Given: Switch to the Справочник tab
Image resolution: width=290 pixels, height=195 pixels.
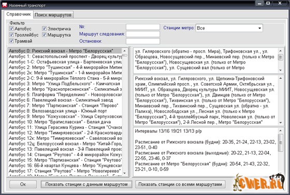Looking at the screenshot, I should (x=19, y=14).
